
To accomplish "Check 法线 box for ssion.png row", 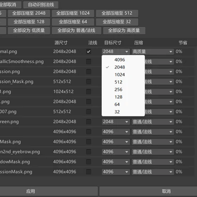I will 89,72.
